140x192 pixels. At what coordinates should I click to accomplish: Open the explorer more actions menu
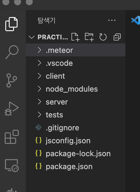112,20
